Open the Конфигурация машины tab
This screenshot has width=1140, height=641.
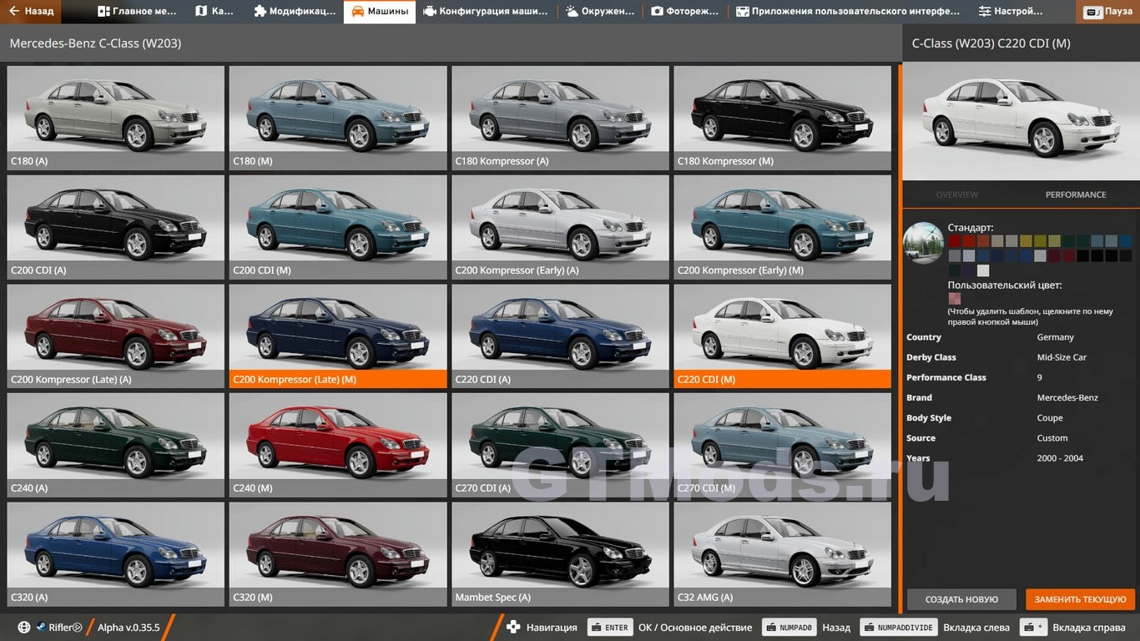click(x=486, y=12)
